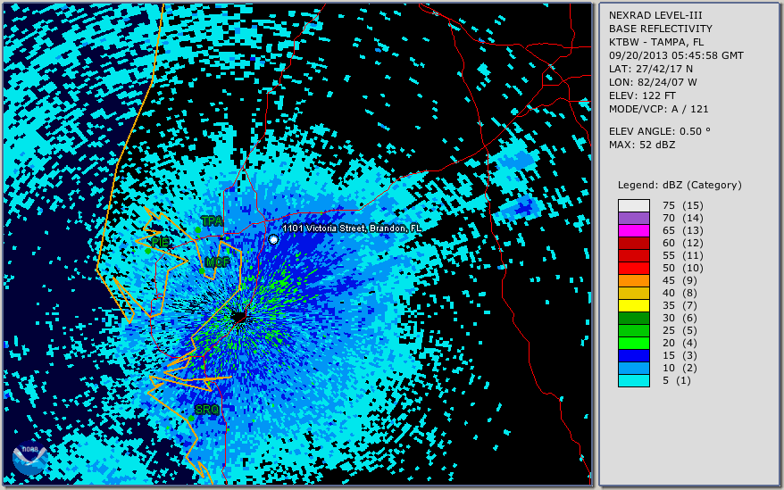Click the 'ELEV ANGLE: 0.50' text
The height and width of the screenshot is (490, 784).
[x=660, y=131]
